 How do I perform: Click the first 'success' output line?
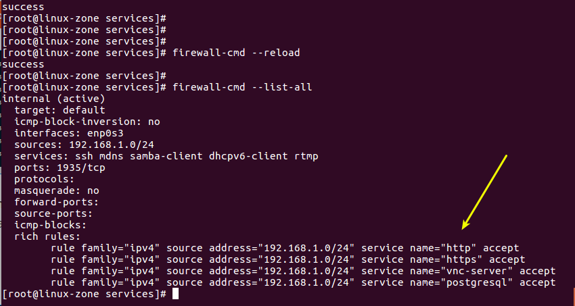coord(21,7)
